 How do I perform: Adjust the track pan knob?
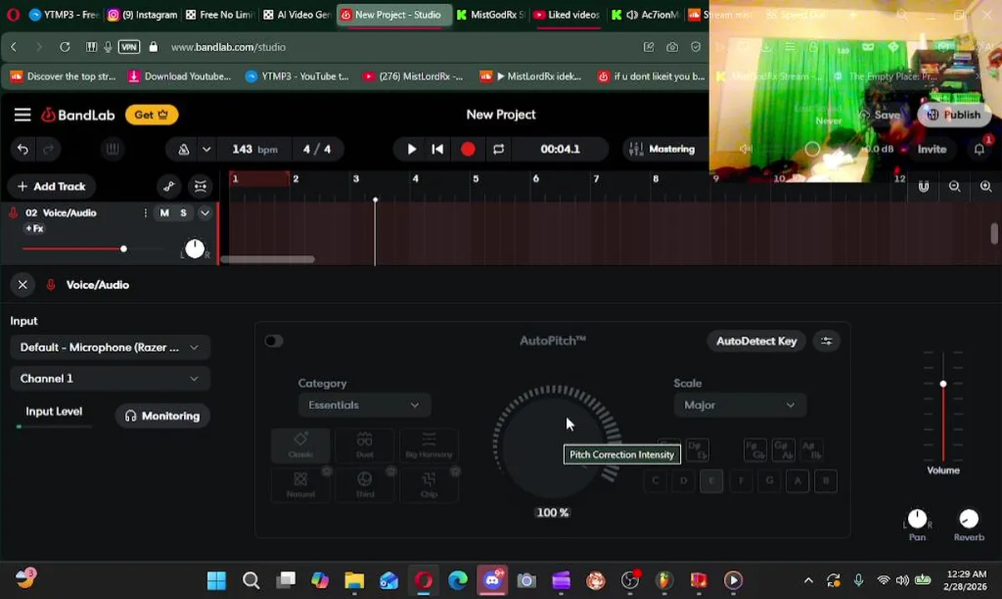pos(195,248)
